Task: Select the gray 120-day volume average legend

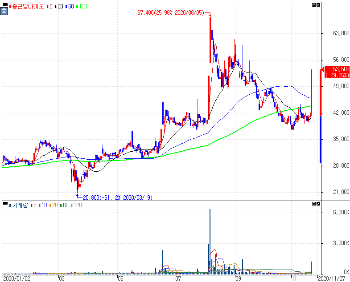Action: (x=76, y=205)
